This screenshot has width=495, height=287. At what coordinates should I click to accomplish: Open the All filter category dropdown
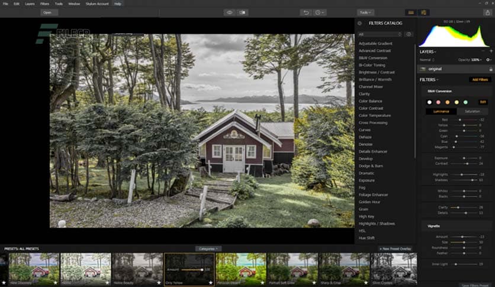[x=380, y=34]
